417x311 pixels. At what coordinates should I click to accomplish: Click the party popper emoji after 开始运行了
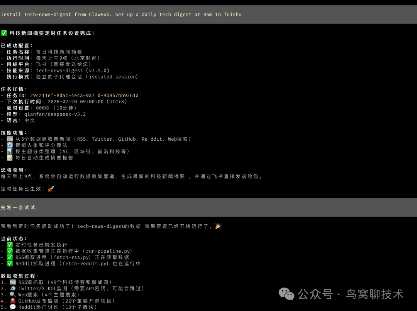tap(218, 226)
